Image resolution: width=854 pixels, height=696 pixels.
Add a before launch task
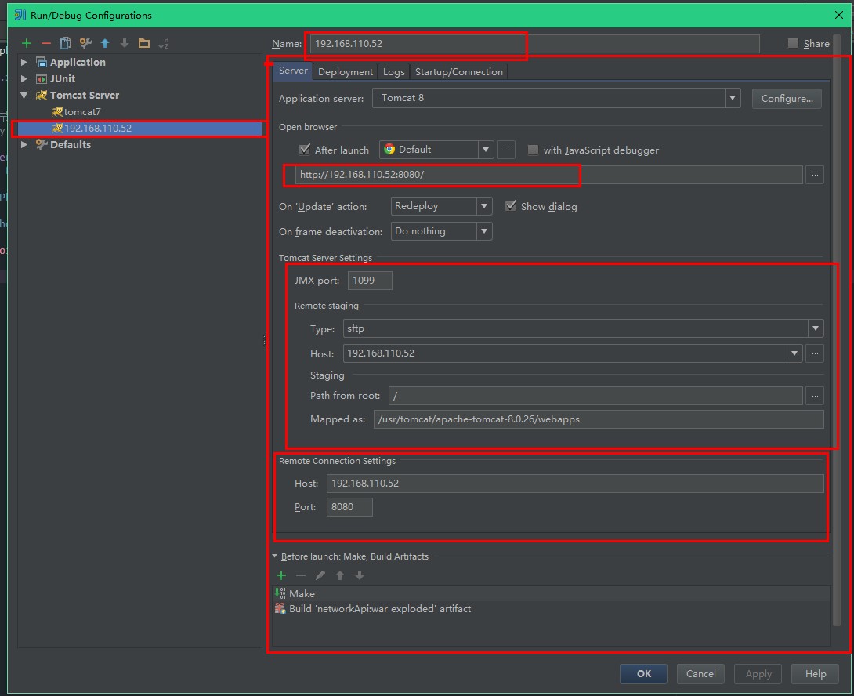click(281, 575)
